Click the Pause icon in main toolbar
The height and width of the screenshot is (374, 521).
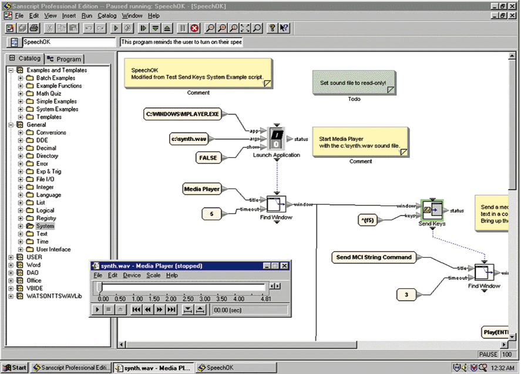coord(183,28)
